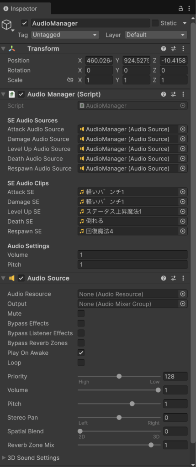Disable the AudioManager GameObject active checkbox
This screenshot has height=467, width=196.
coord(25,23)
